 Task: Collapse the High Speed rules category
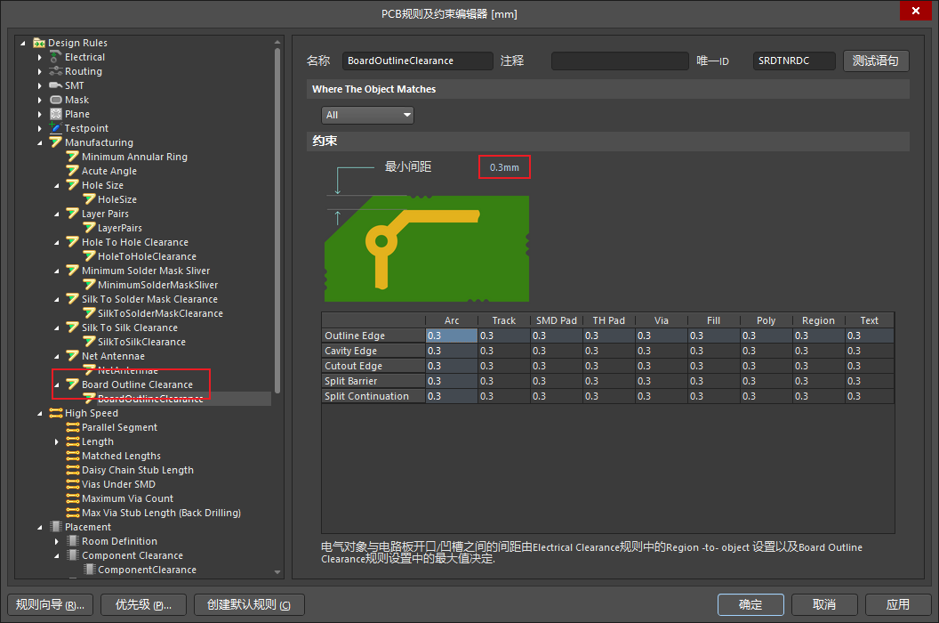(39, 413)
